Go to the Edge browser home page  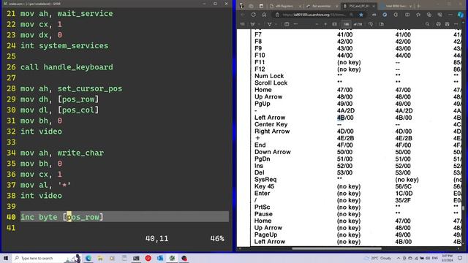pyautogui.click(x=264, y=15)
